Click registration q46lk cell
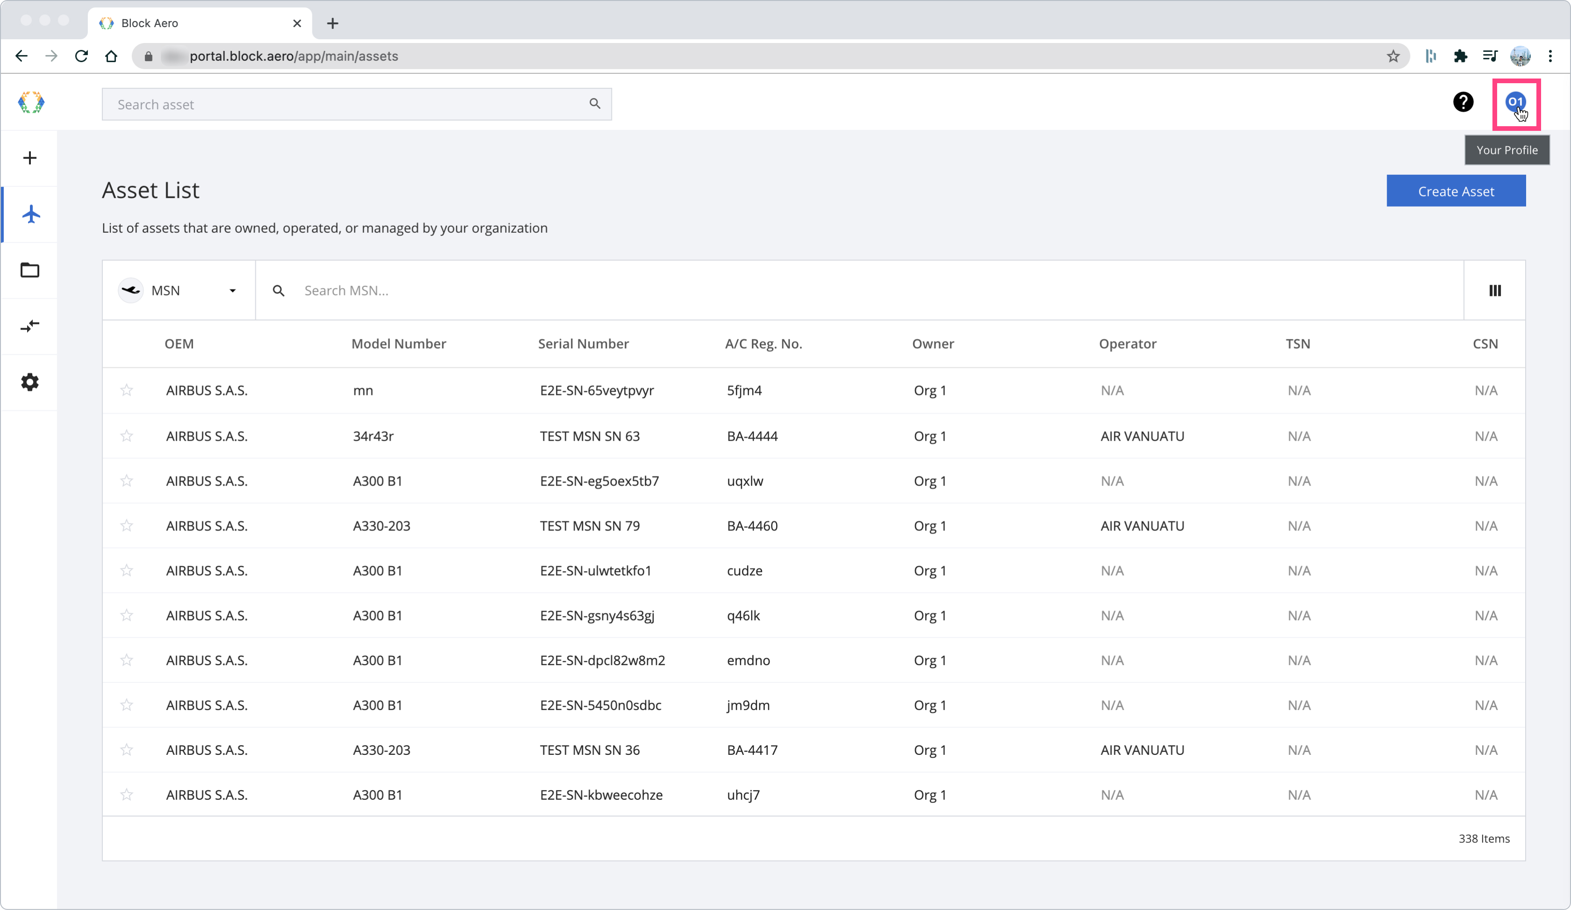 (x=743, y=615)
